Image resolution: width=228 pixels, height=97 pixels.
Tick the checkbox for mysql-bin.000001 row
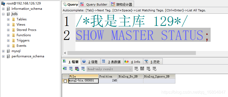[65, 81]
